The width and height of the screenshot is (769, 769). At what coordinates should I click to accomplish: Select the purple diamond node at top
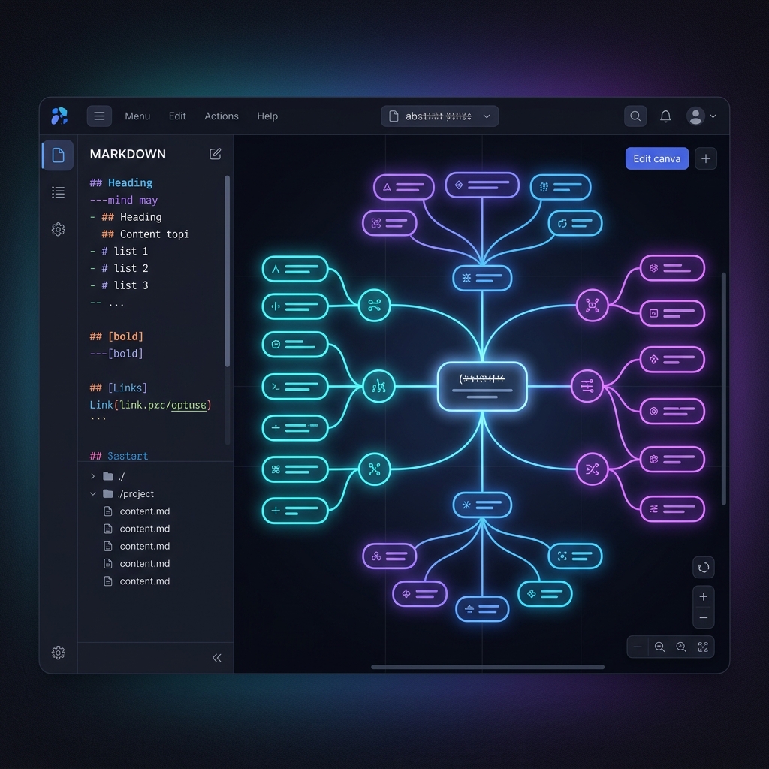(482, 185)
